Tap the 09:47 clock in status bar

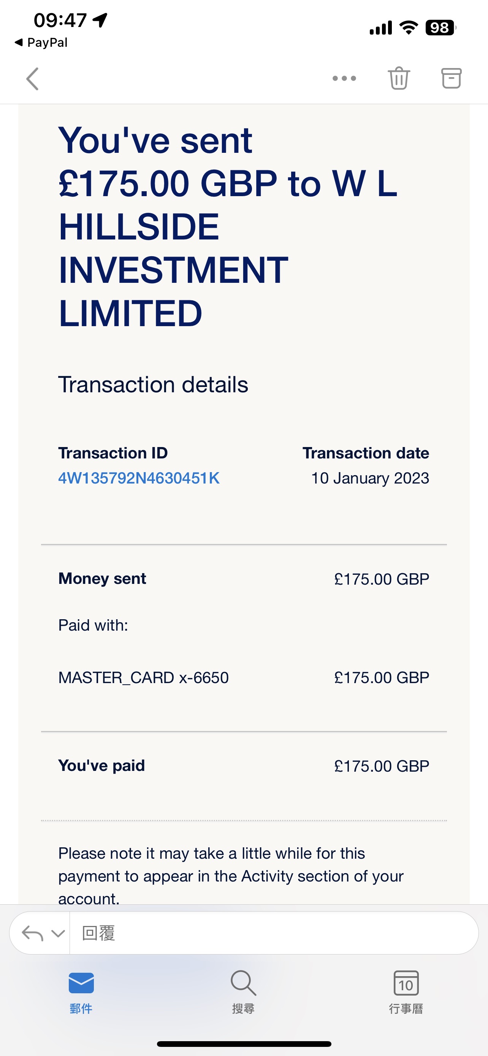point(60,20)
